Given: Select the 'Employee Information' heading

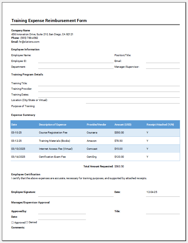Looking at the screenshot, I should coord(25,50).
